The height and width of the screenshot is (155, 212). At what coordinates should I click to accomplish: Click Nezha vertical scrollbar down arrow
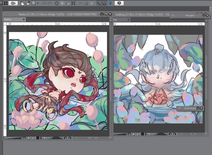(111, 135)
